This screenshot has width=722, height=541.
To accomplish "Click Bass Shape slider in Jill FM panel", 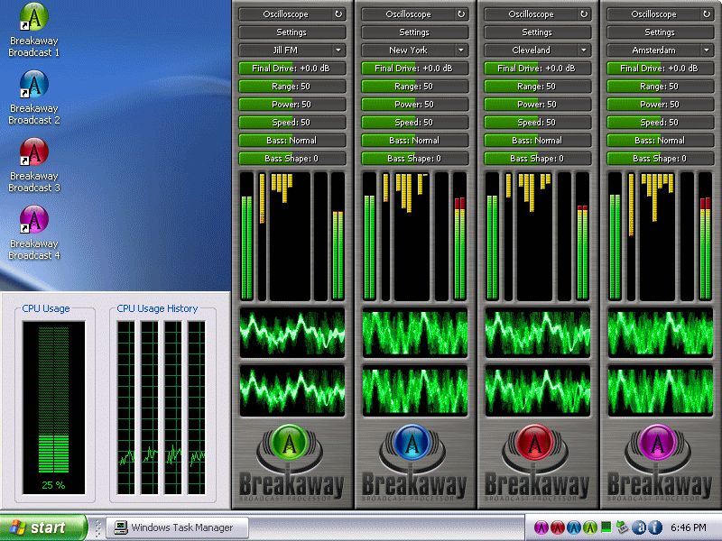I will pyautogui.click(x=292, y=159).
